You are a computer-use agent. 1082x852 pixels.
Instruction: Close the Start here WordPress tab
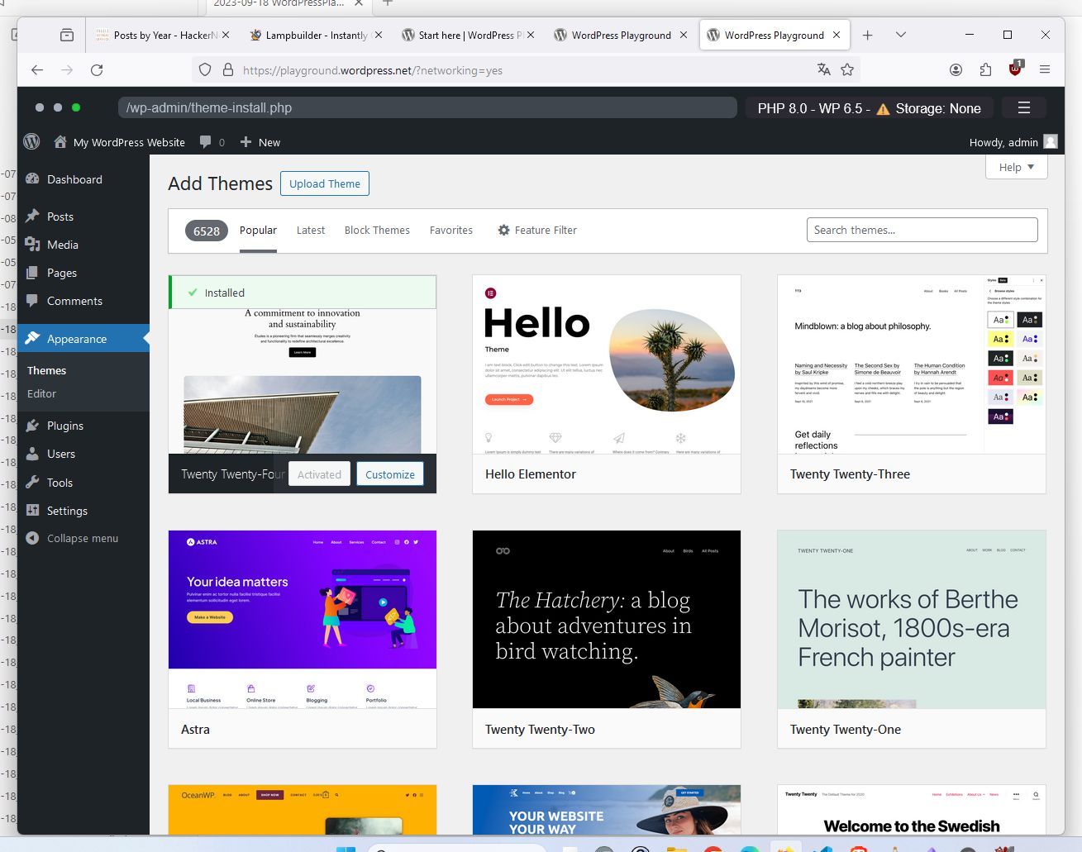click(x=531, y=35)
